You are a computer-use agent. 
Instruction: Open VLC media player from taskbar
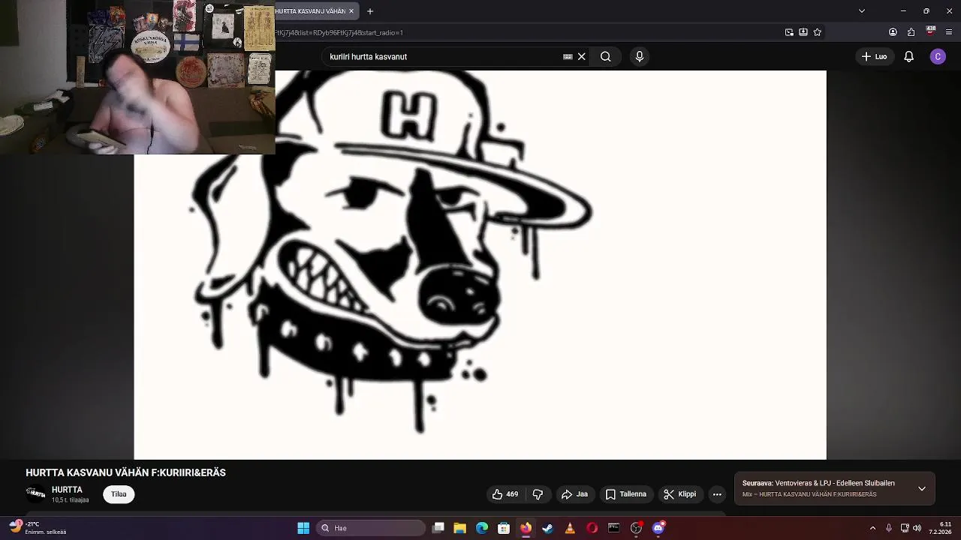[570, 528]
